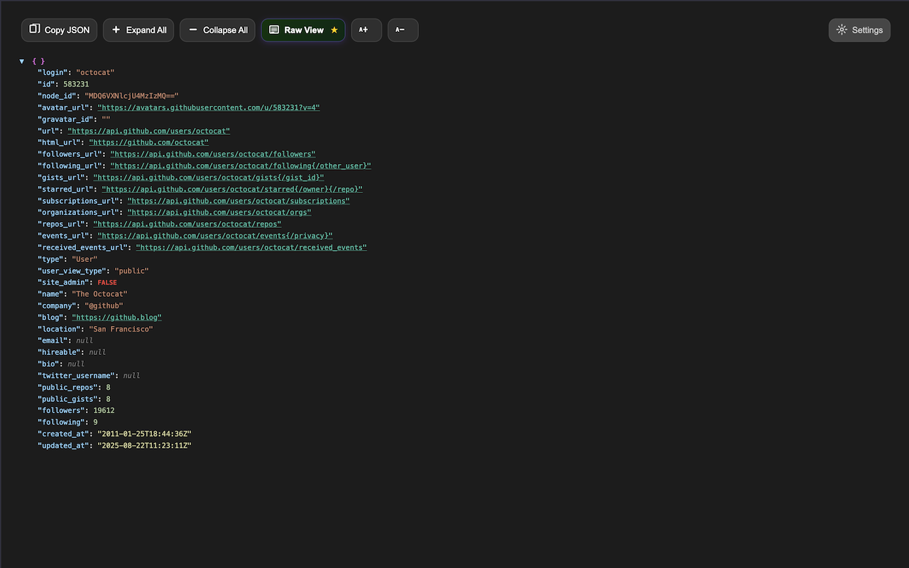This screenshot has width=909, height=568.
Task: Open the repos_url link
Action: [x=187, y=224]
